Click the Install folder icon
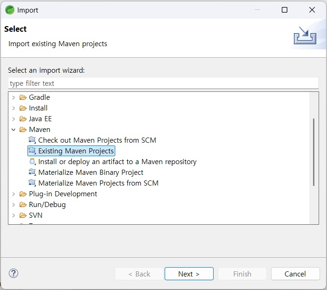Viewport: 327px width, 290px height. pos(23,108)
